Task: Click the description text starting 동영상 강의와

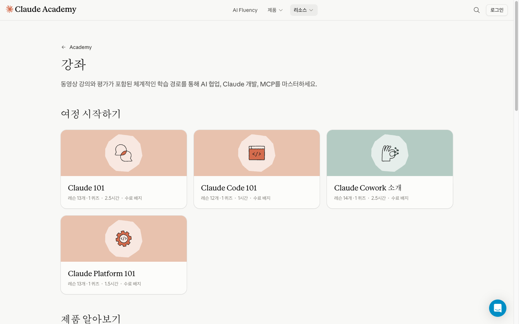Action: tap(189, 84)
